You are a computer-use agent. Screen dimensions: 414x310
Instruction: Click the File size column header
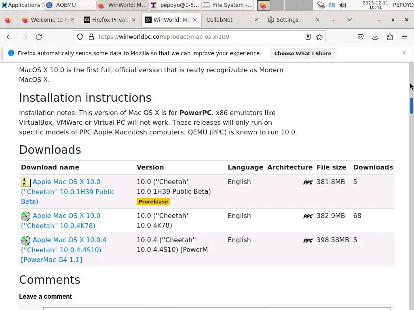tap(332, 168)
